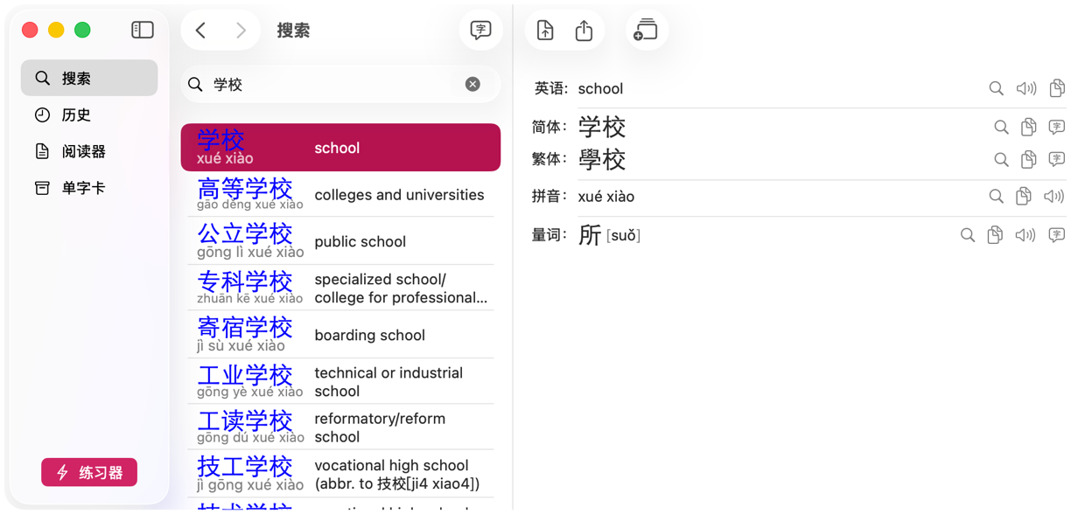Play pronunciation of pinyin xué xiào
Image resolution: width=1085 pixels, height=514 pixels.
tap(1054, 197)
